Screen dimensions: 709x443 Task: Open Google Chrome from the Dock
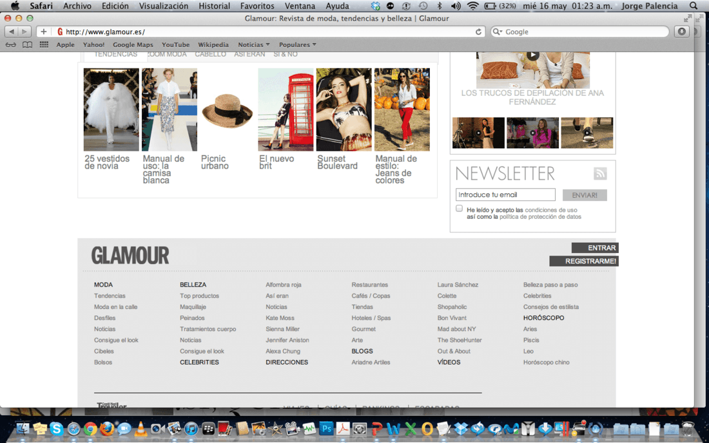tap(90, 429)
